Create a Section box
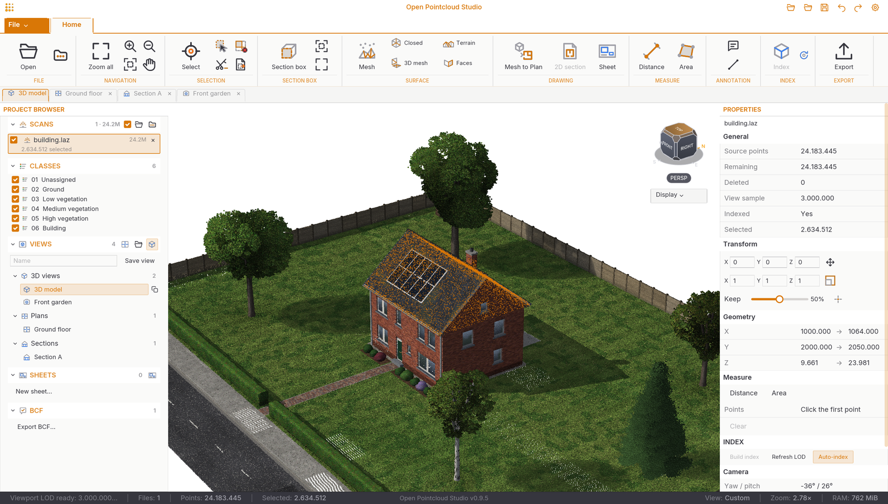This screenshot has height=504, width=888. pos(289,56)
